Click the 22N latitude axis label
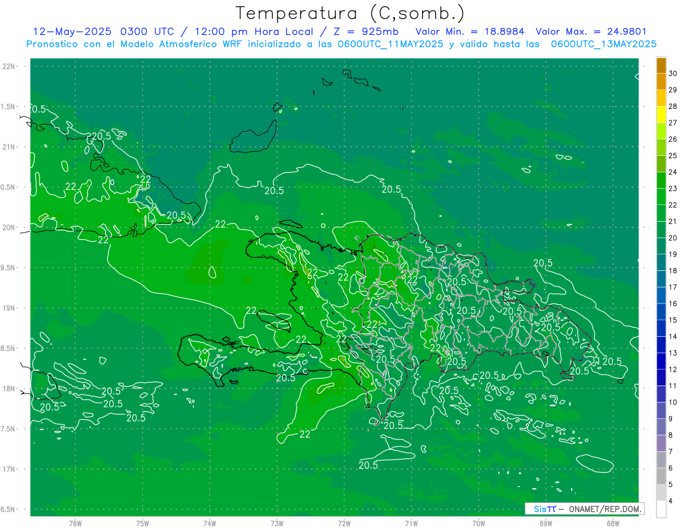Screen dimensions: 688x531 (9, 66)
